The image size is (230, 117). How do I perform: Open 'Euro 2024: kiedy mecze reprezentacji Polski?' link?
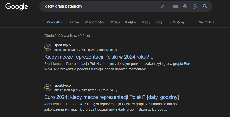[112, 97]
